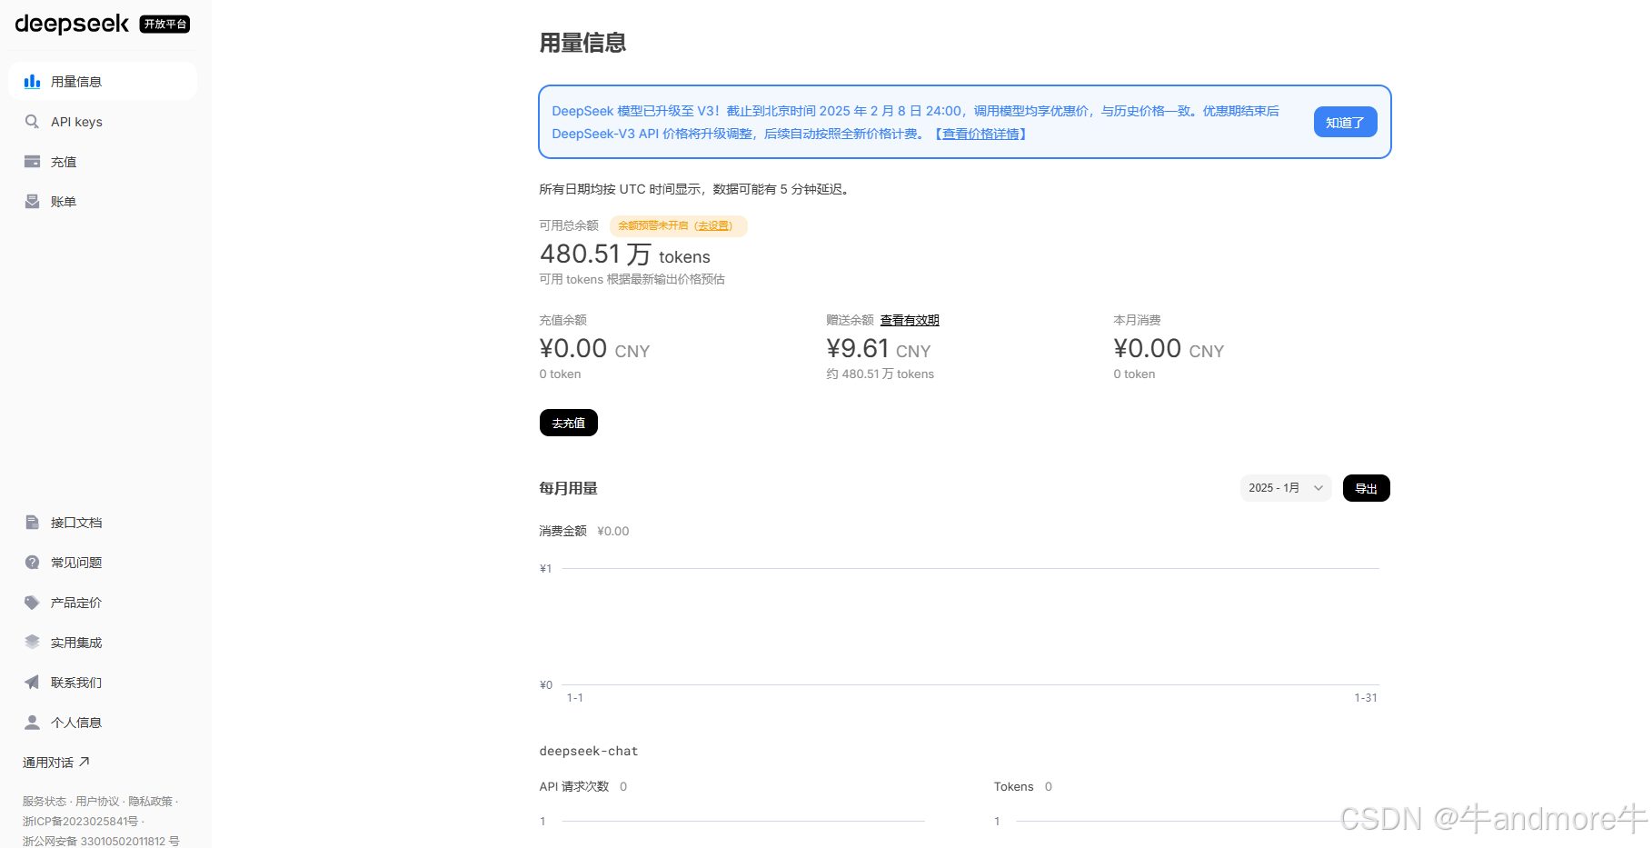Click the deepseek-chat model heading

pos(589,751)
